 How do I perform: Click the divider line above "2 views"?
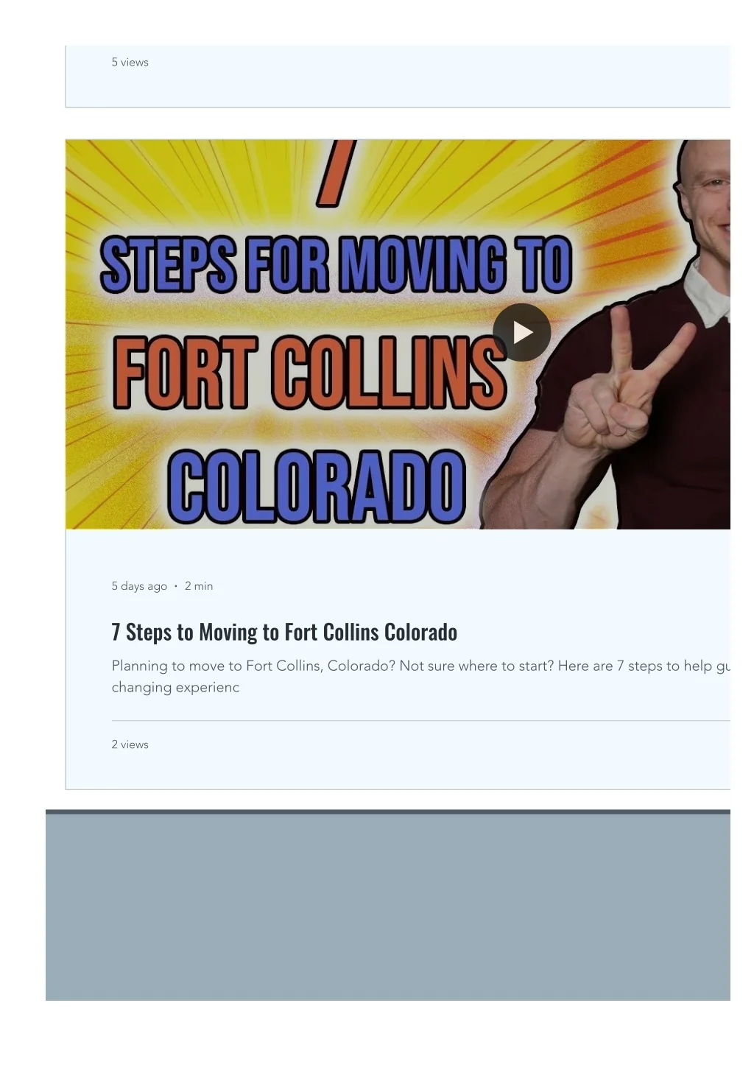(x=420, y=720)
